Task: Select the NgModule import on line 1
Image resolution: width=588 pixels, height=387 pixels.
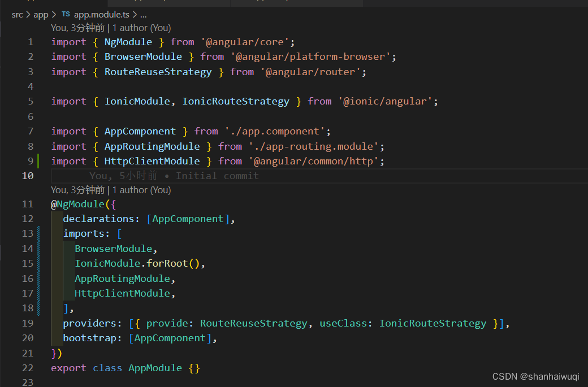Action: [x=128, y=41]
